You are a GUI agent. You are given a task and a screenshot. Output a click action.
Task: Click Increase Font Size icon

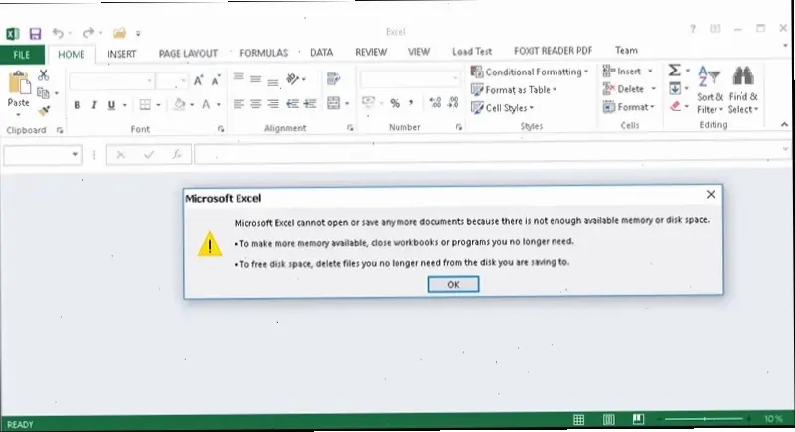(x=199, y=81)
